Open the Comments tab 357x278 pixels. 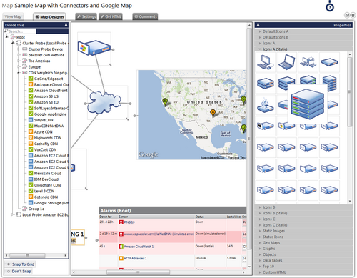[x=145, y=16]
